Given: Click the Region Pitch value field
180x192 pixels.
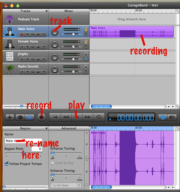Looking at the screenshot, I should (x=36, y=149).
